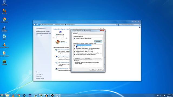Open Windows Explorer from the taskbar
The height and width of the screenshot is (97, 173).
(7, 95)
